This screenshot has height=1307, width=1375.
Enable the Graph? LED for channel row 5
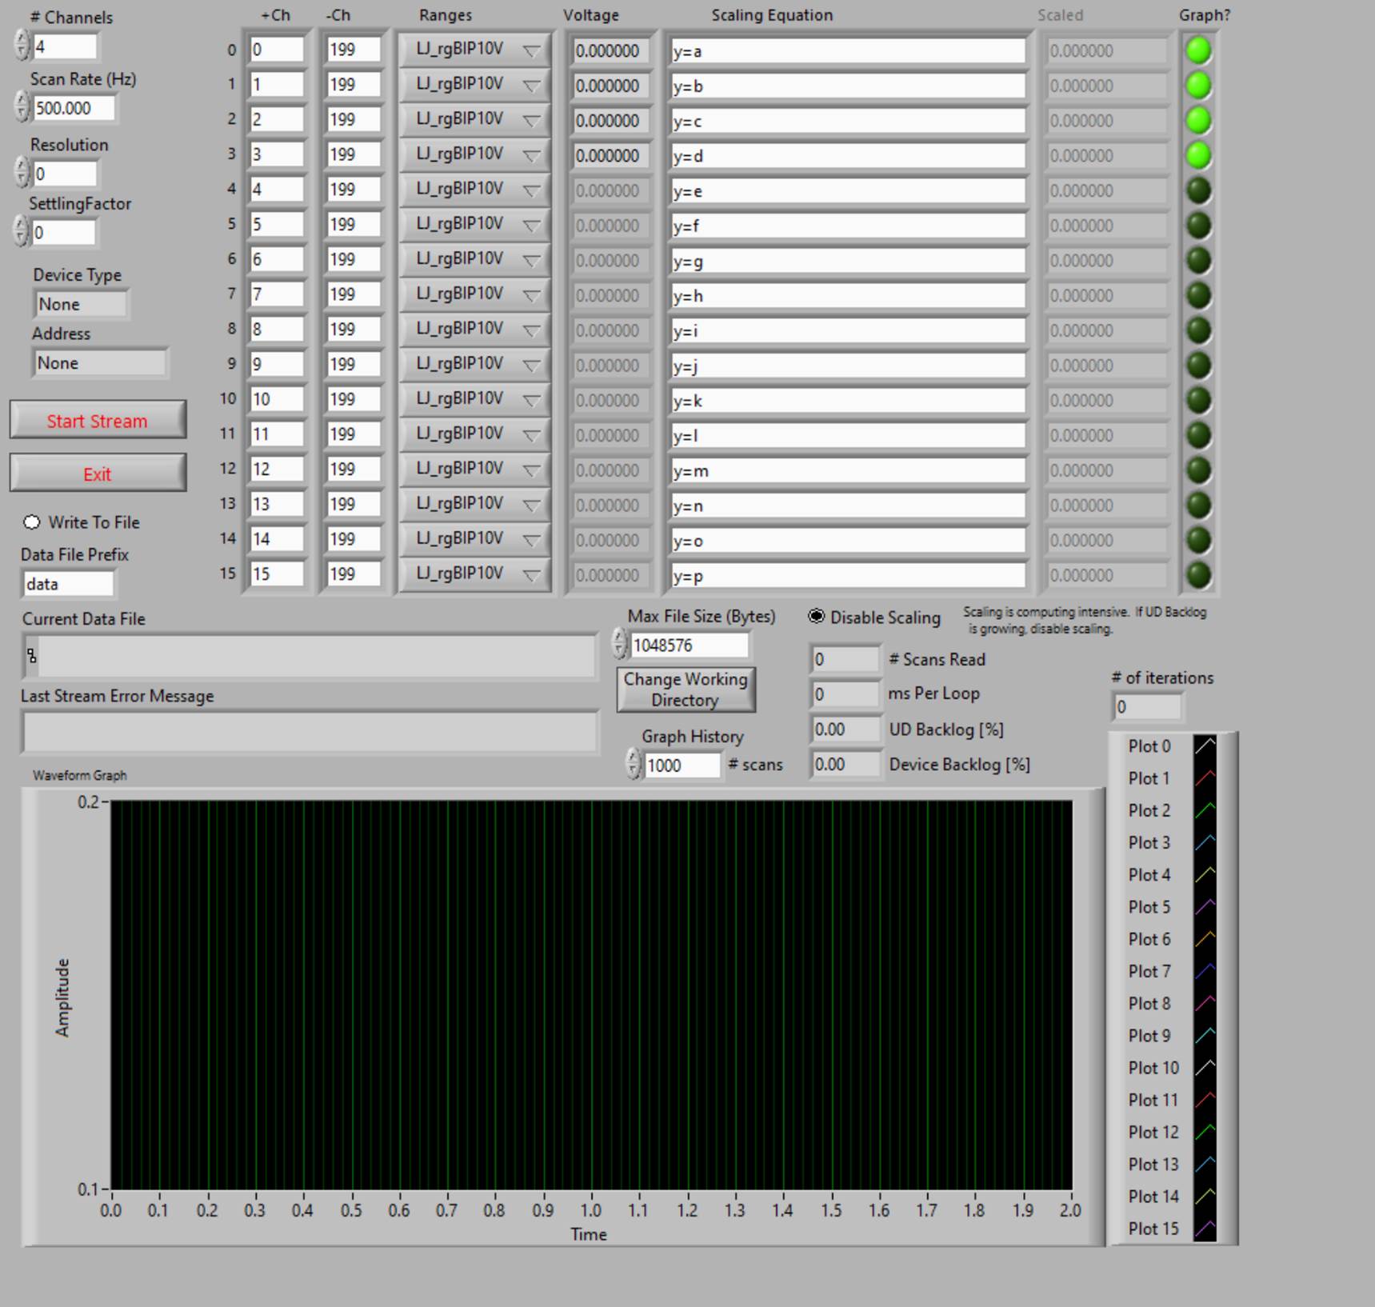point(1198,226)
